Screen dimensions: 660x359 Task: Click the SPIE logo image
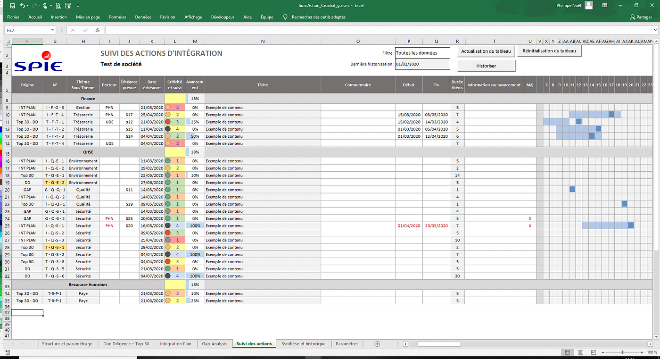[x=38, y=61]
